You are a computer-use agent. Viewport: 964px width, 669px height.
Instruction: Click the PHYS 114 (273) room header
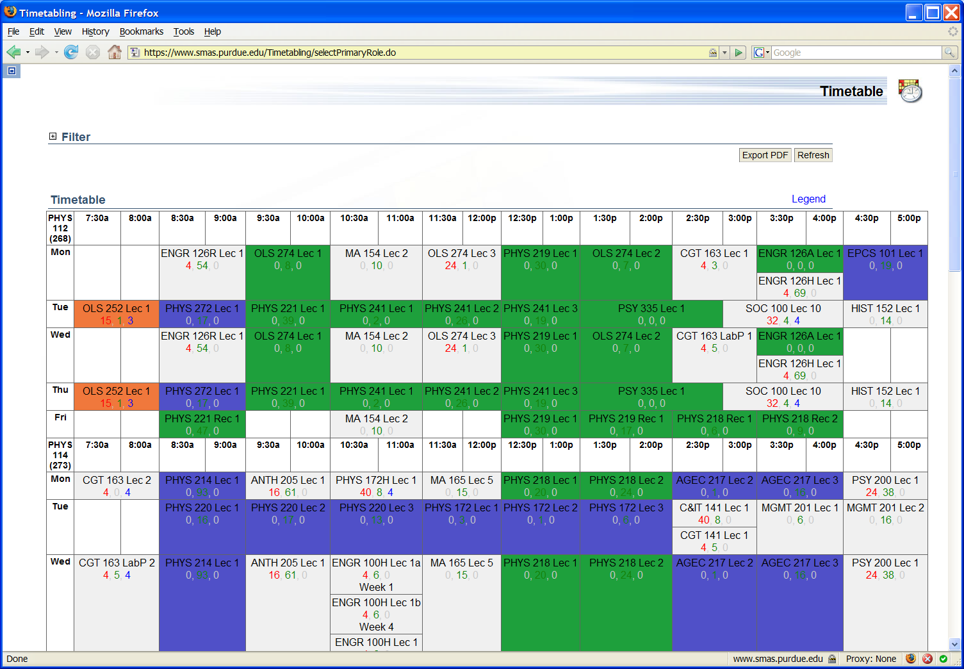click(x=60, y=455)
